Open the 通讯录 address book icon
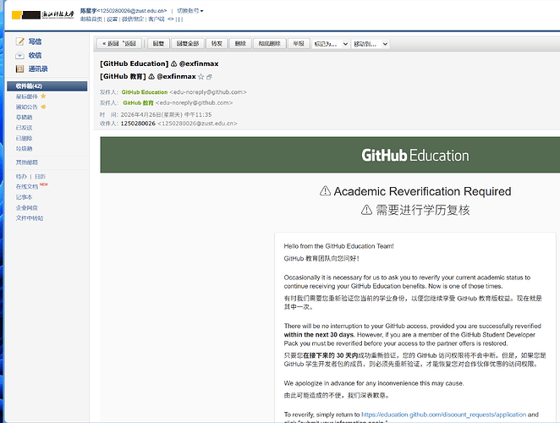The image size is (560, 423). coord(20,69)
